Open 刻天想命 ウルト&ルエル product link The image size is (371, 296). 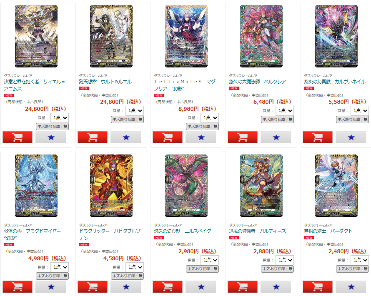click(x=105, y=82)
